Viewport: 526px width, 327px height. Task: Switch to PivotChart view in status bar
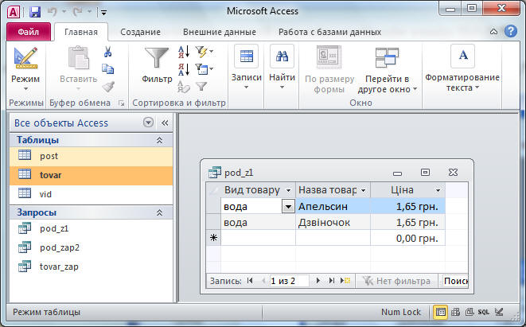point(470,312)
